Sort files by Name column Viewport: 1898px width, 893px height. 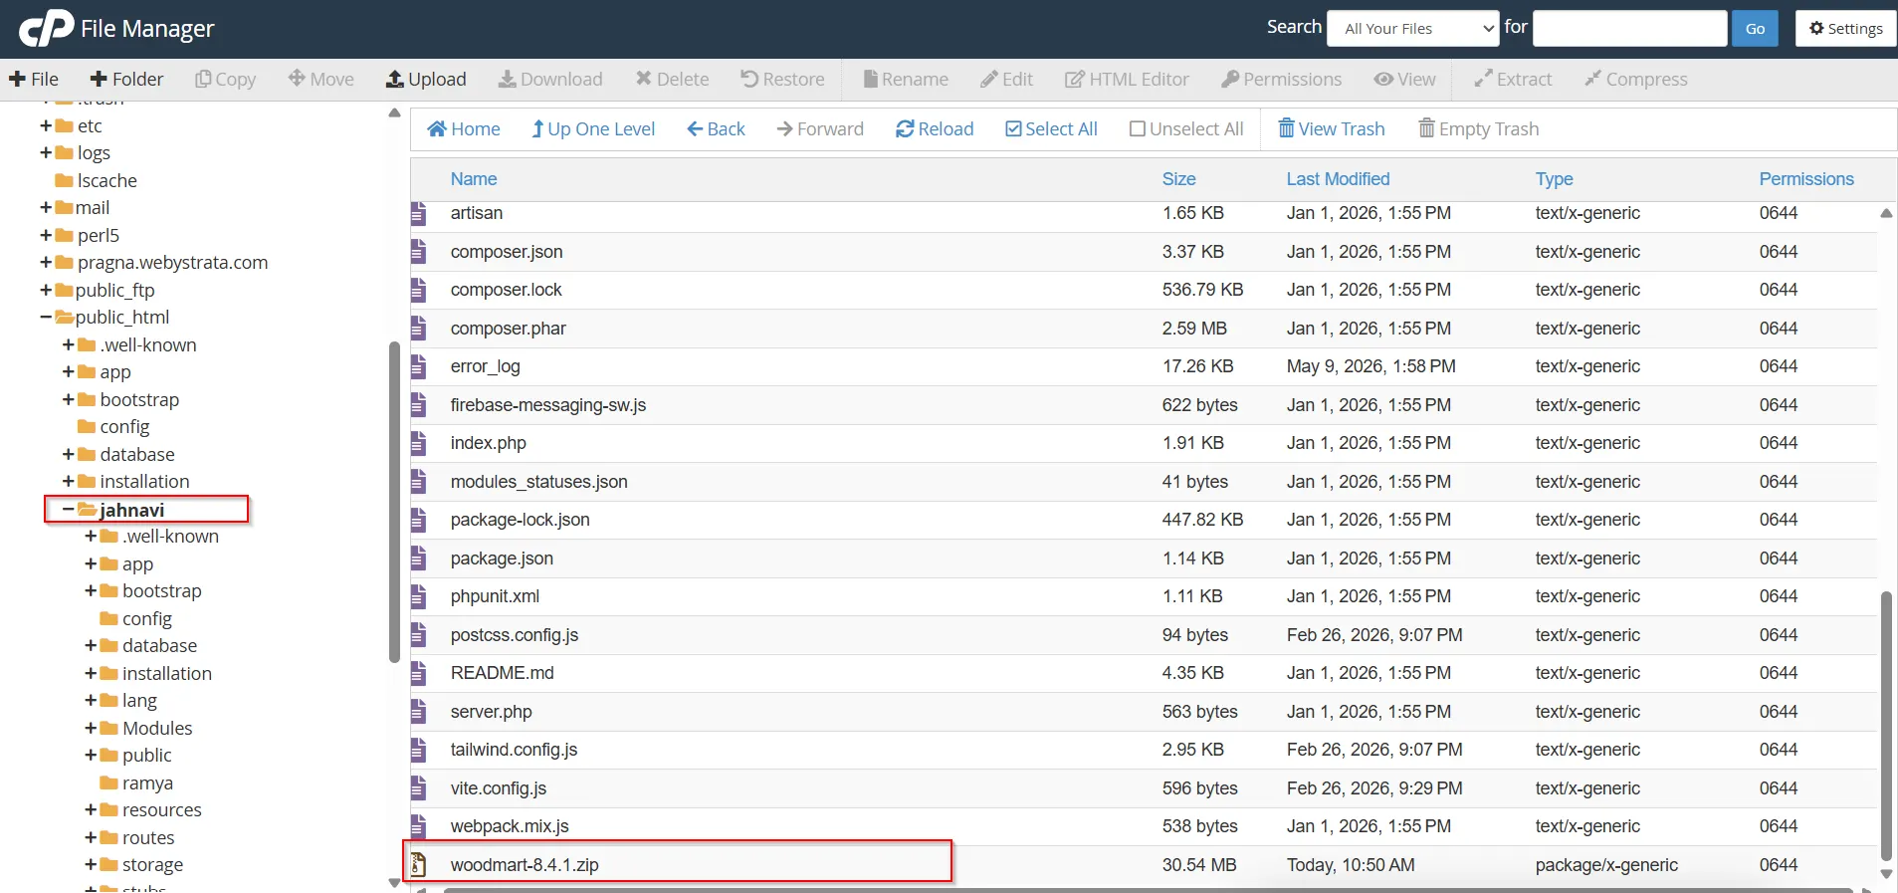pyautogui.click(x=474, y=179)
